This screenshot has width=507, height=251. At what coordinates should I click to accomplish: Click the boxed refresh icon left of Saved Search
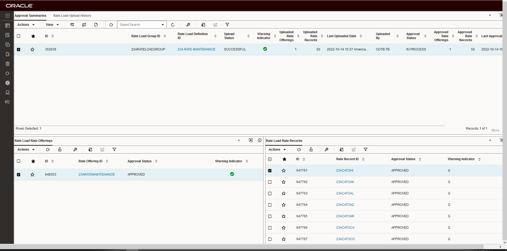(x=111, y=25)
